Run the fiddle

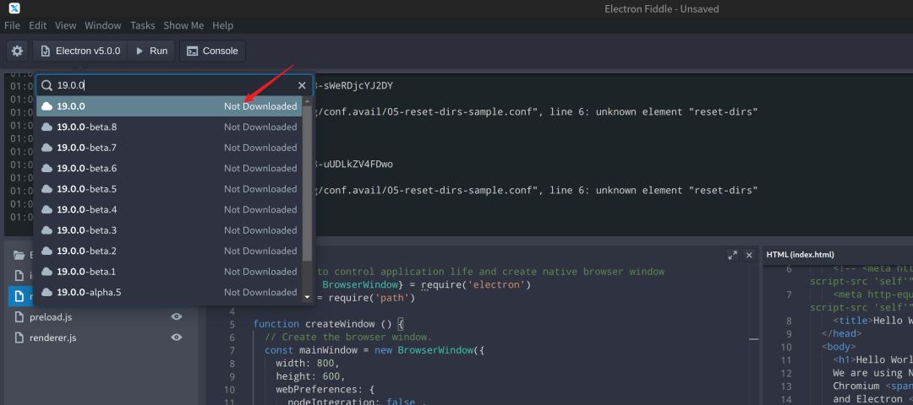click(x=151, y=51)
